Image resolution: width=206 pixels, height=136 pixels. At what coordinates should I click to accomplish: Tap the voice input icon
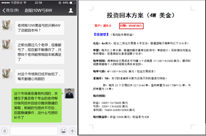tap(5, 131)
